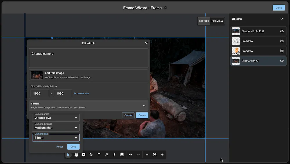Redo the last undone action
This screenshot has height=164, width=290.
pyautogui.click(x=138, y=155)
